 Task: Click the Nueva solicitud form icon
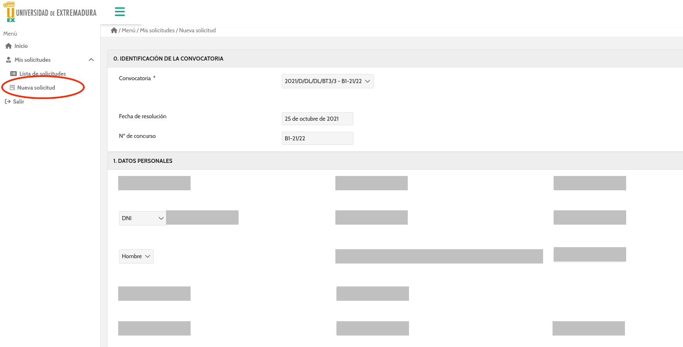click(x=12, y=88)
